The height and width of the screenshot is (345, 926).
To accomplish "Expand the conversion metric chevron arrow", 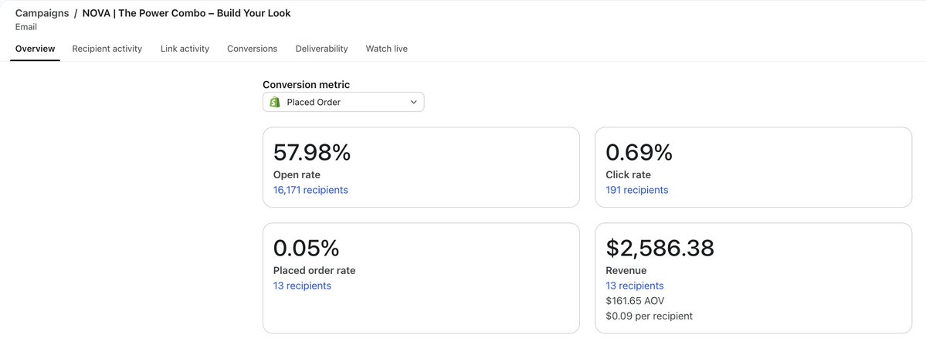I will click(x=413, y=102).
